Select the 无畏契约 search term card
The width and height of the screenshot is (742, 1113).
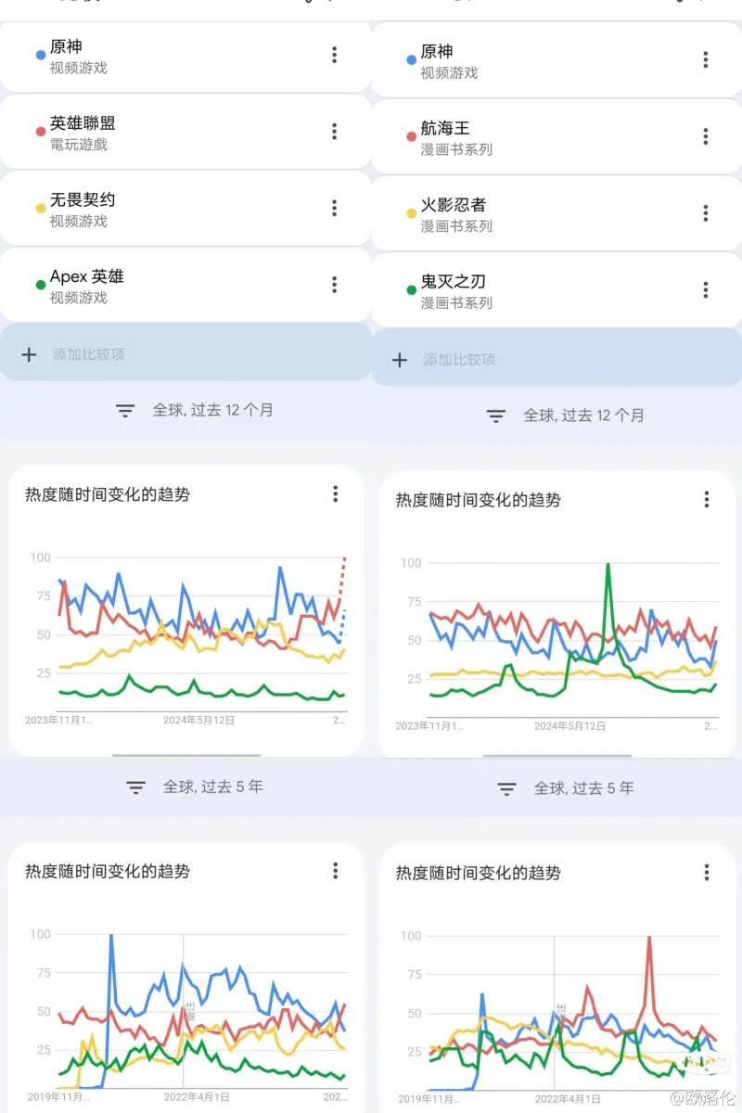[185, 209]
